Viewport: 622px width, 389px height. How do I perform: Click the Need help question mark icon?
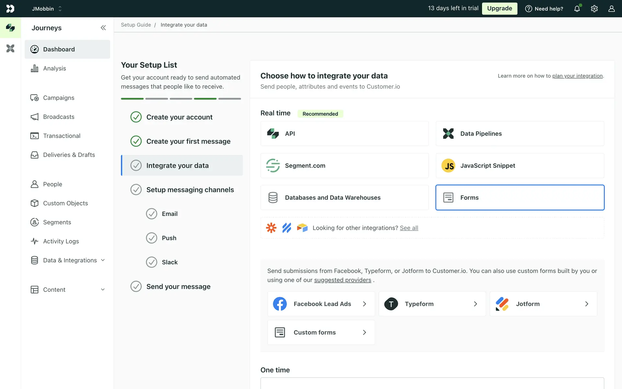point(528,9)
